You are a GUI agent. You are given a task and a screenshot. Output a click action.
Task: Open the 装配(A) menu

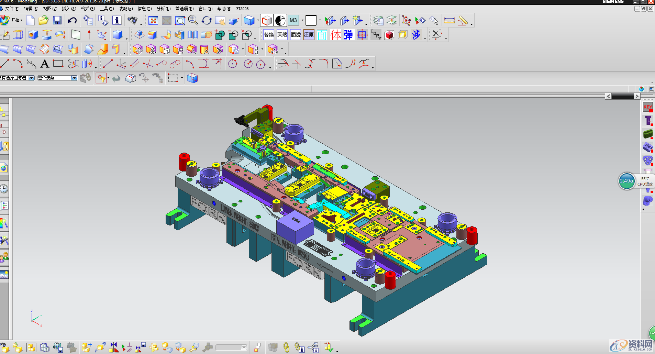125,9
